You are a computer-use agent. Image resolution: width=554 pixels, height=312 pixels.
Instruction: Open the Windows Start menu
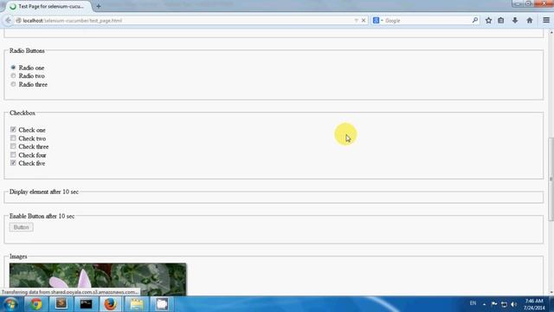[10, 304]
